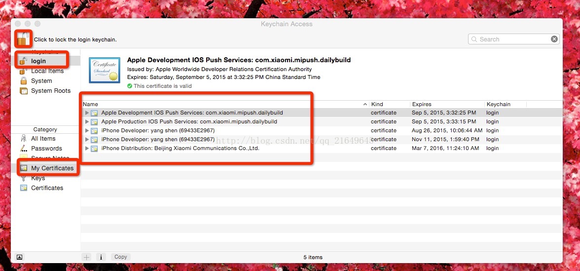The image size is (580, 271).
Task: Click certificate icon of the row expiring Aug 26, 2015
Action: click(x=94, y=130)
